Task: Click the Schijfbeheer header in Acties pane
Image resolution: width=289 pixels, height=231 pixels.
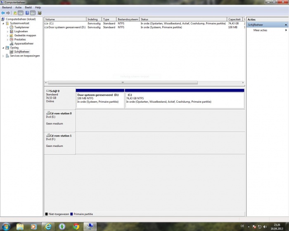Action: click(267, 25)
